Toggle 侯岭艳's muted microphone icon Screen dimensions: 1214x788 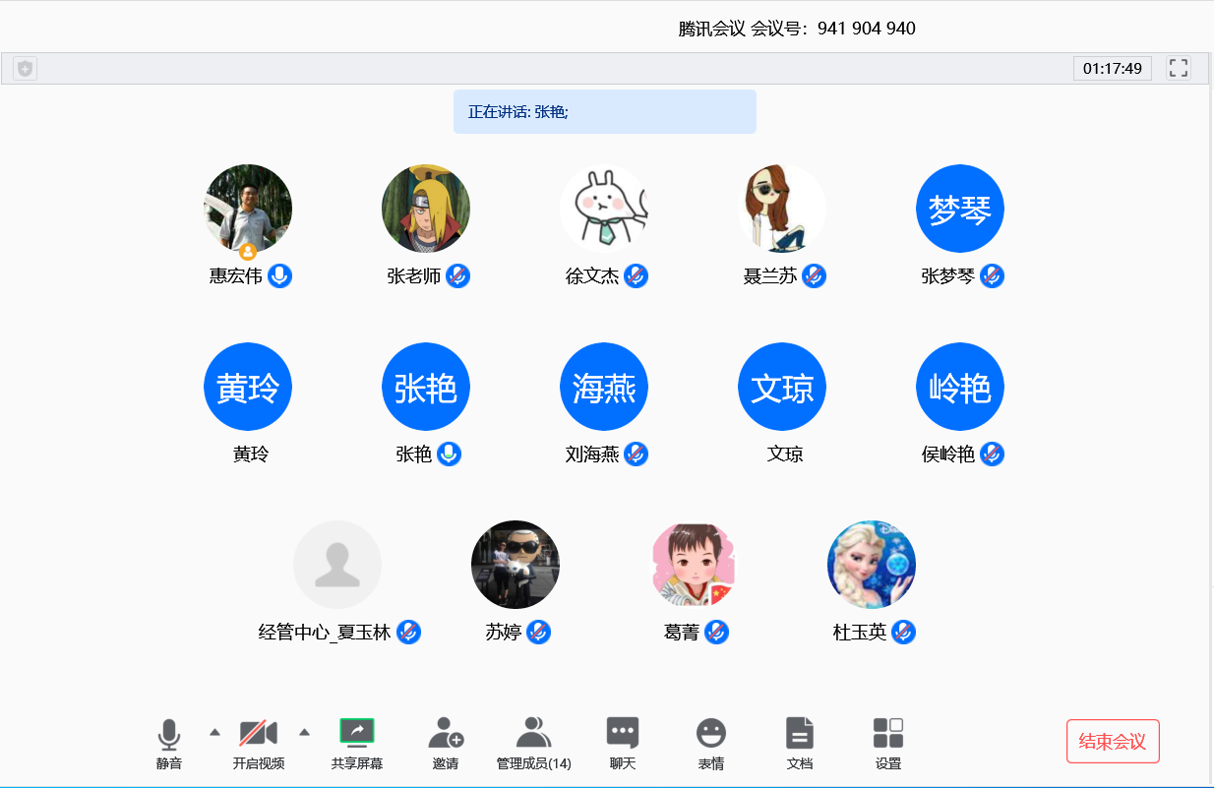[992, 455]
